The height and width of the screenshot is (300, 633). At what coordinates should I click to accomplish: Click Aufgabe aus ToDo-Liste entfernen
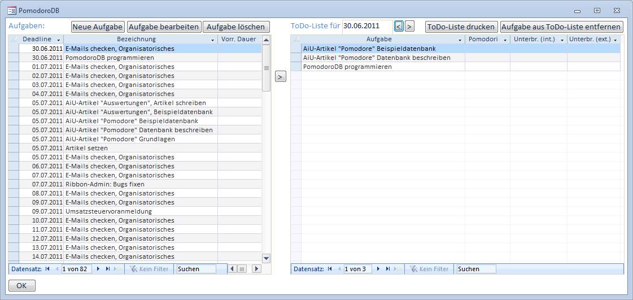point(561,27)
